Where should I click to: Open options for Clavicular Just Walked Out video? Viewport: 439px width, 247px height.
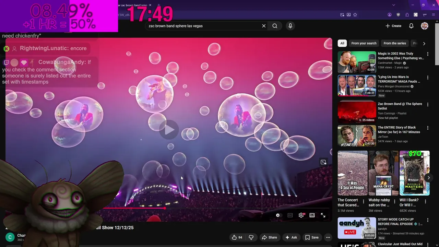(428, 245)
